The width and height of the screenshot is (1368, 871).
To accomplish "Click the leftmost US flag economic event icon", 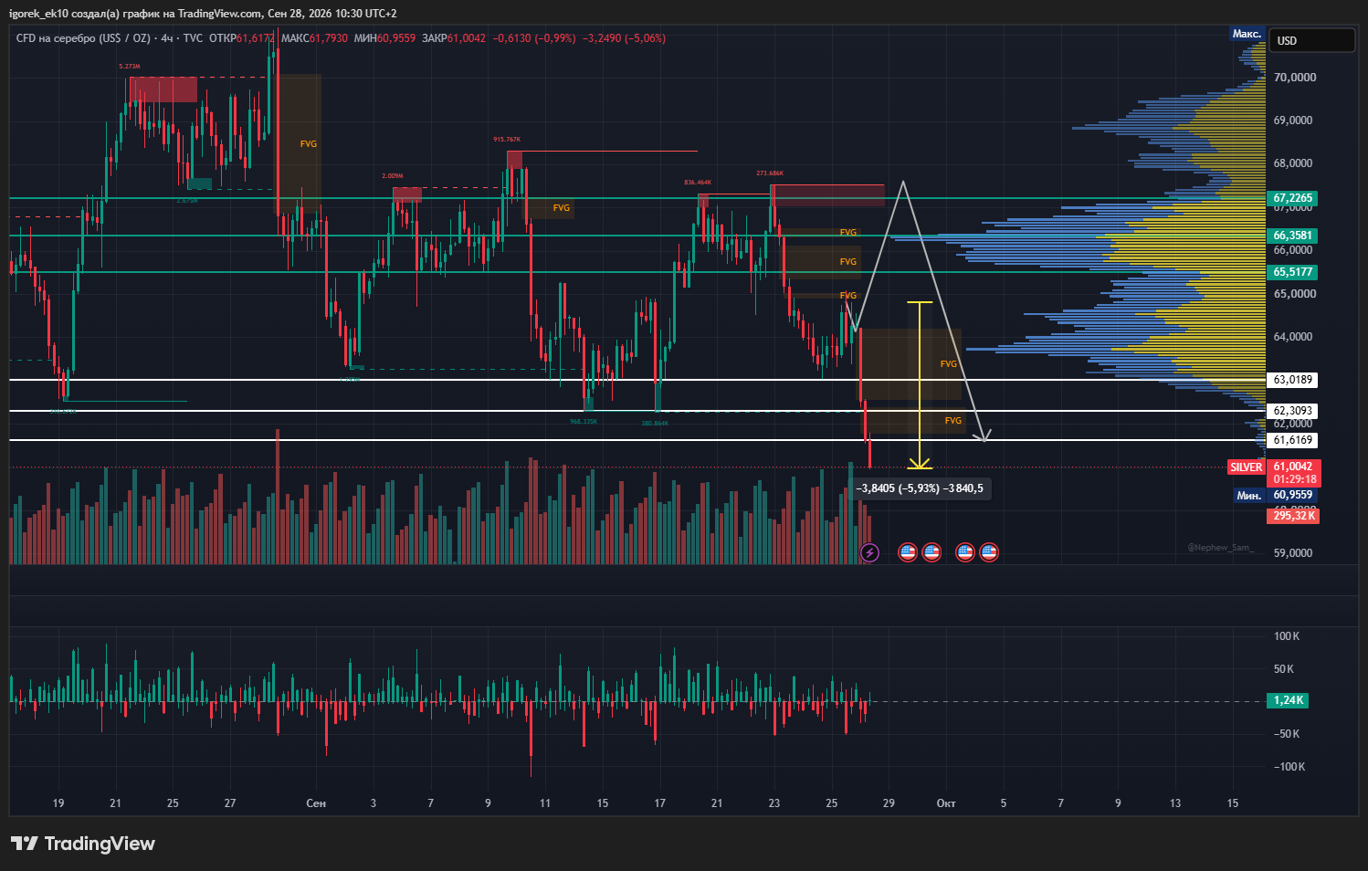I will [908, 552].
